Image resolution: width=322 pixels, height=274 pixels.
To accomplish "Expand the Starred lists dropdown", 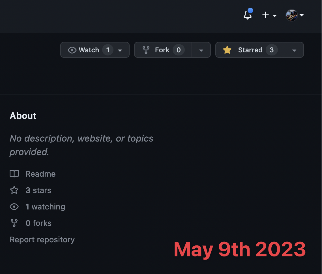I will point(294,50).
